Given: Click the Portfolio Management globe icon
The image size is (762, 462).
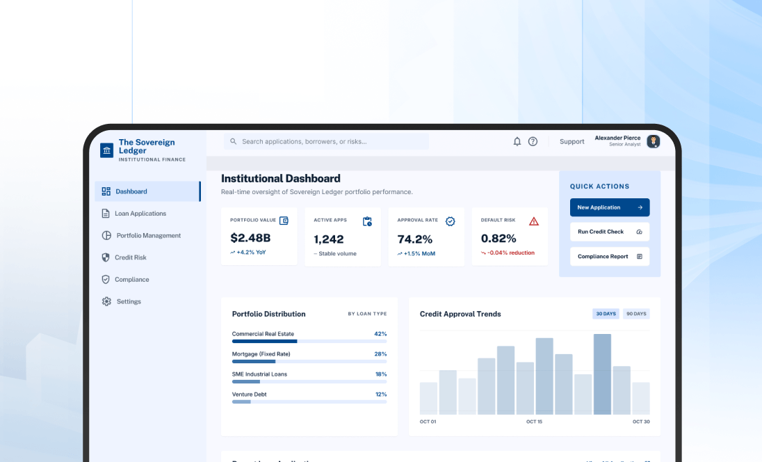Looking at the screenshot, I should 106,235.
